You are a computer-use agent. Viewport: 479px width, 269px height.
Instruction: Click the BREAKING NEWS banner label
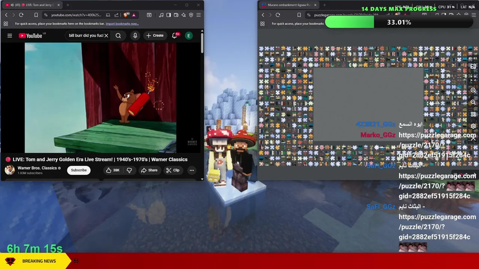39,261
